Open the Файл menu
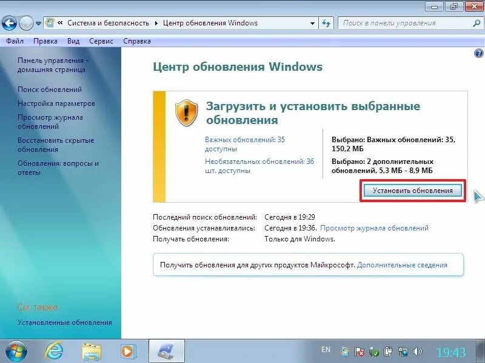The image size is (485, 363). [15, 41]
